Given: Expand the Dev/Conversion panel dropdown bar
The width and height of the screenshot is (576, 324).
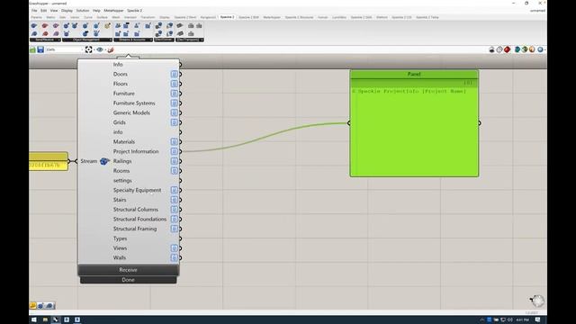Looking at the screenshot, I should click(x=164, y=40).
